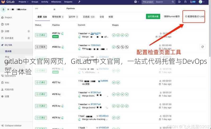Click the CI 配置检查(CI Lint) button

click(195, 16)
